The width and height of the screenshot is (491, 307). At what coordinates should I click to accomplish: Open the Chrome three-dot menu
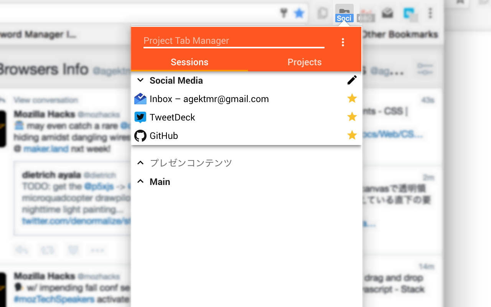(430, 13)
